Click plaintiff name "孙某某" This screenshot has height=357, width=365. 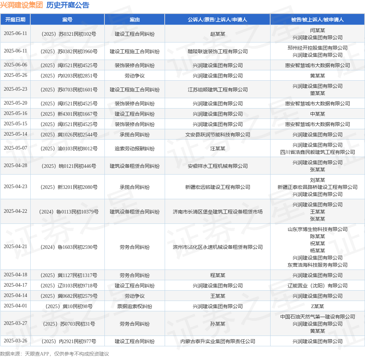click(x=217, y=324)
